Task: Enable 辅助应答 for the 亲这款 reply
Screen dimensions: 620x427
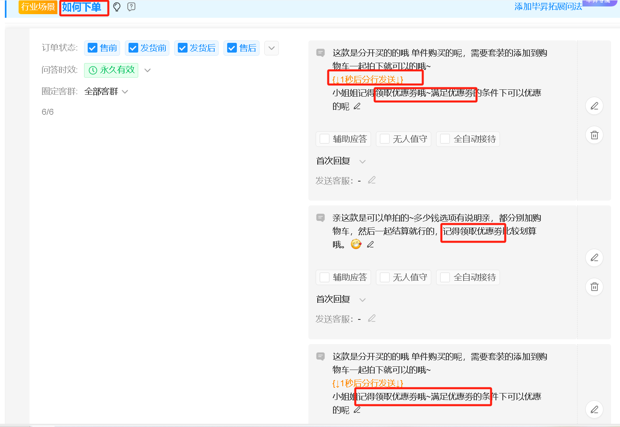Action: (x=325, y=277)
